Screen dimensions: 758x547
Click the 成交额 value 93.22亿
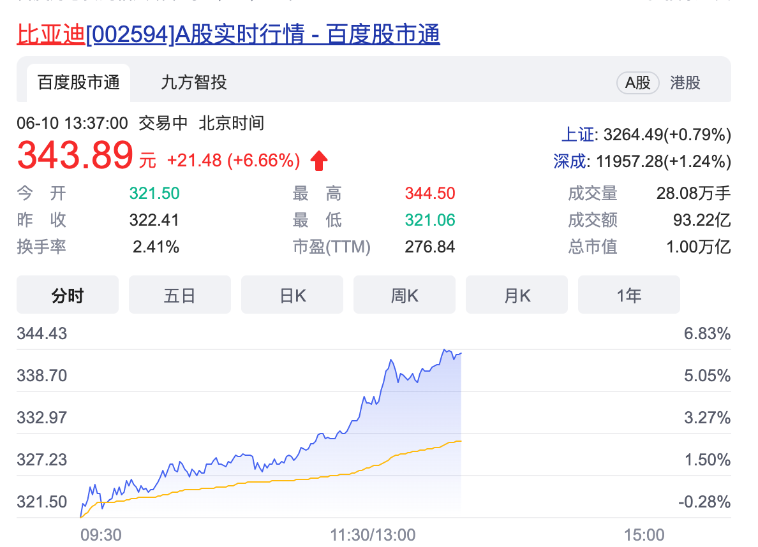(x=702, y=221)
